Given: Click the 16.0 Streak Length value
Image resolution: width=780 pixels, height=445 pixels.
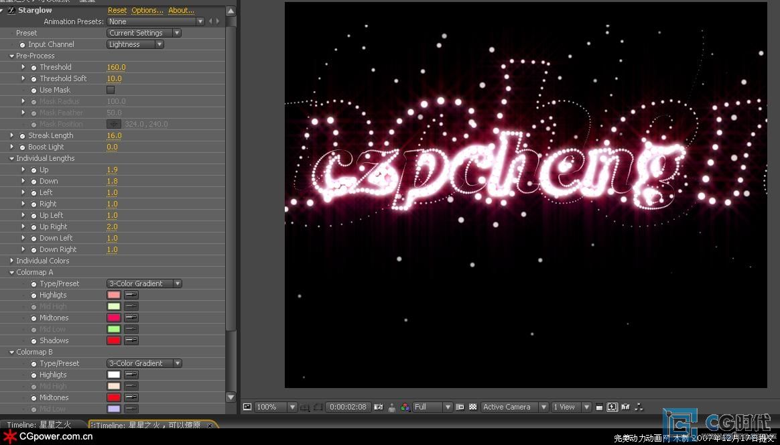Looking at the screenshot, I should [x=114, y=135].
